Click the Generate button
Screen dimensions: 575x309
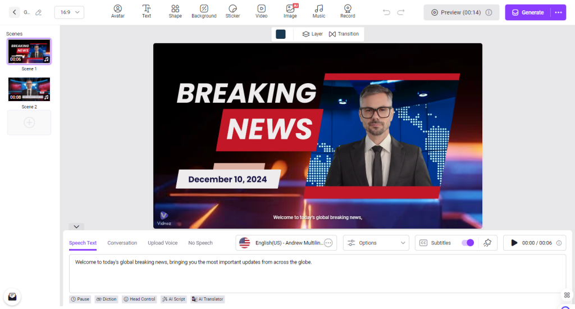coord(528,12)
